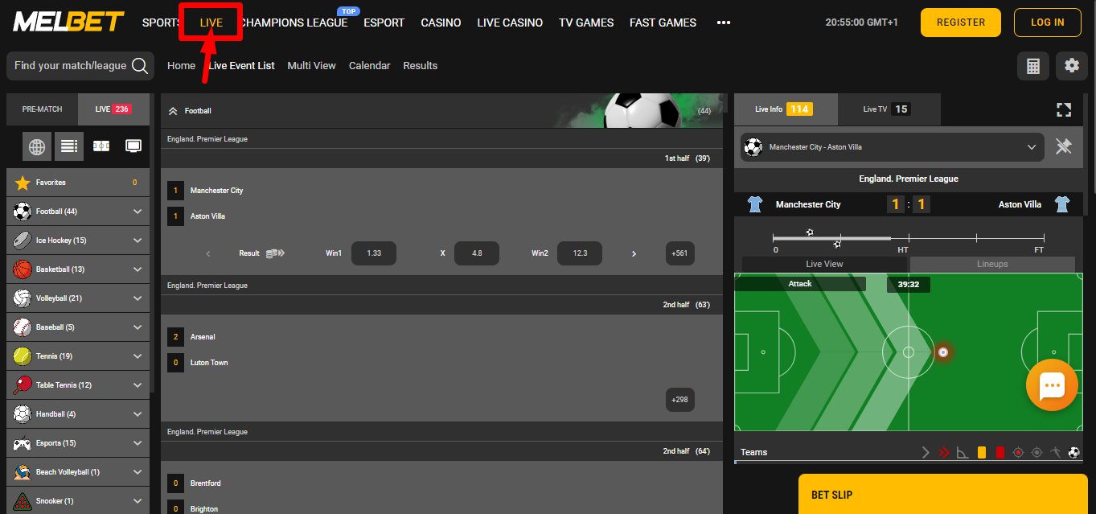Click the Find your match/league search field
Screen dimensions: 1096x514
pyautogui.click(x=80, y=66)
